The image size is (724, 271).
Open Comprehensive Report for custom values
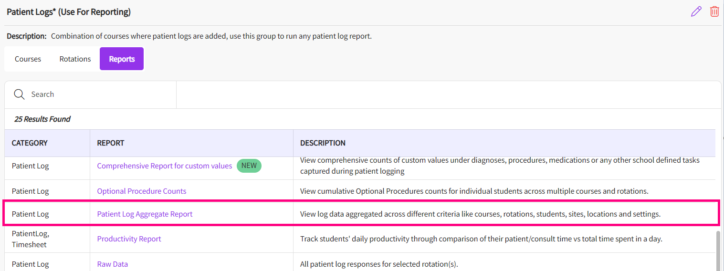(165, 166)
